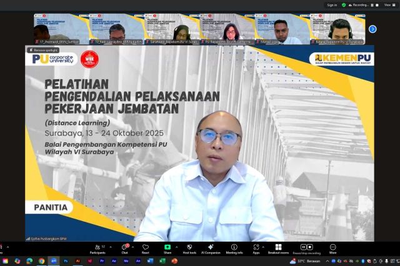
Task: Pause recording from the bottom toolbar
Action: pos(302,247)
